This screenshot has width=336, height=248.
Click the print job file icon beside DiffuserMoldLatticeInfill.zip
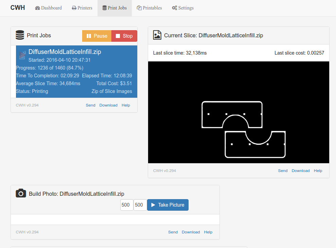tap(22, 55)
